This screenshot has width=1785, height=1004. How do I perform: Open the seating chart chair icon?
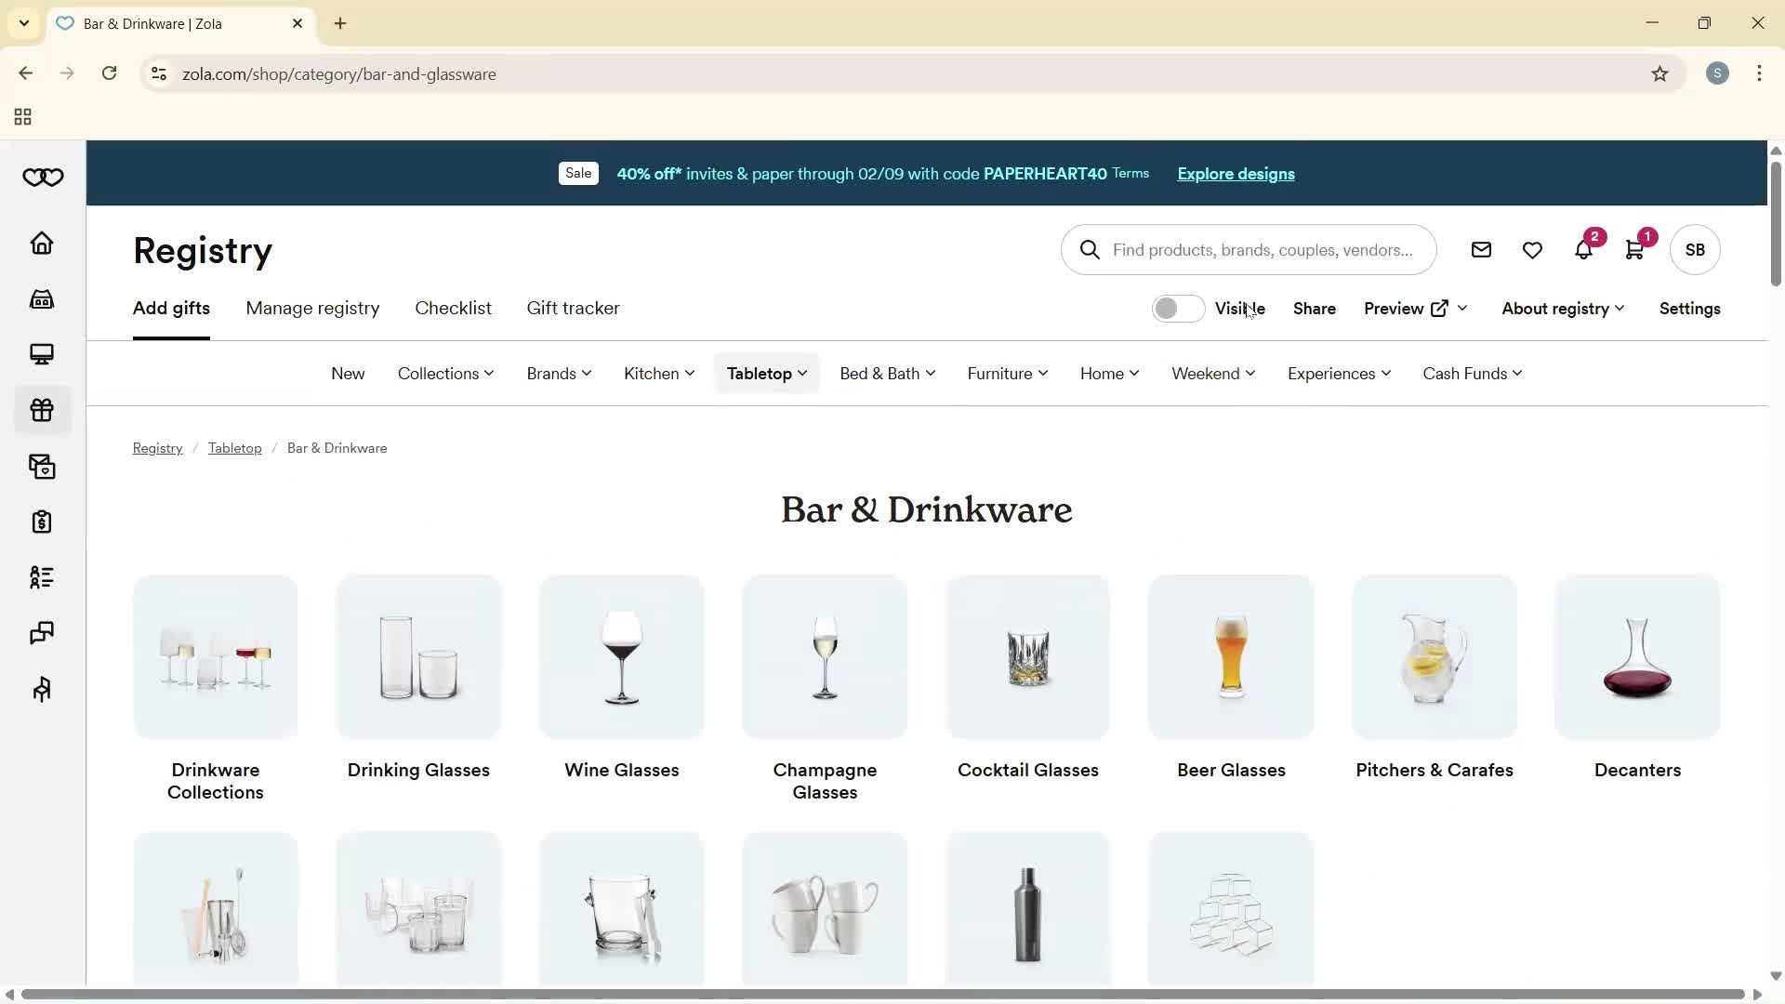(x=41, y=689)
